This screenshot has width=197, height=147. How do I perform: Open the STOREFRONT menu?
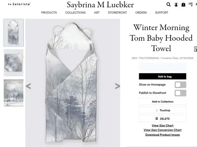[x=117, y=13]
